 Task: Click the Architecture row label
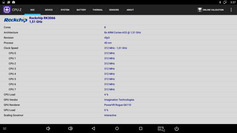[11, 32]
